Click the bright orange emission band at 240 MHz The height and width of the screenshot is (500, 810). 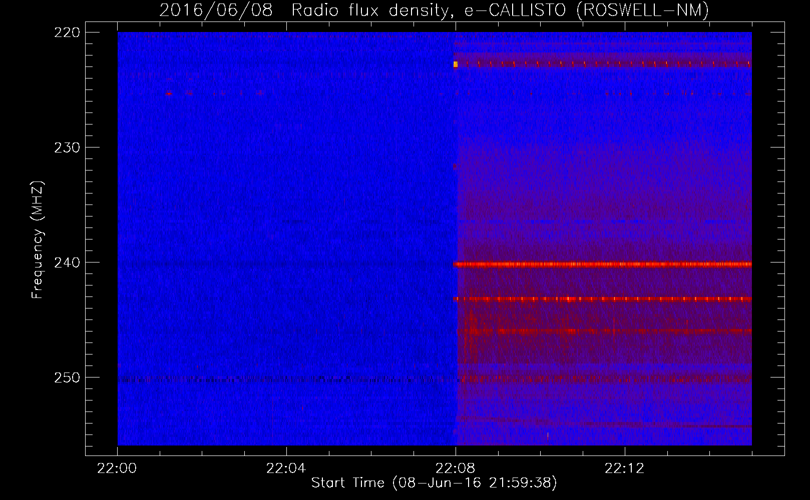point(602,264)
